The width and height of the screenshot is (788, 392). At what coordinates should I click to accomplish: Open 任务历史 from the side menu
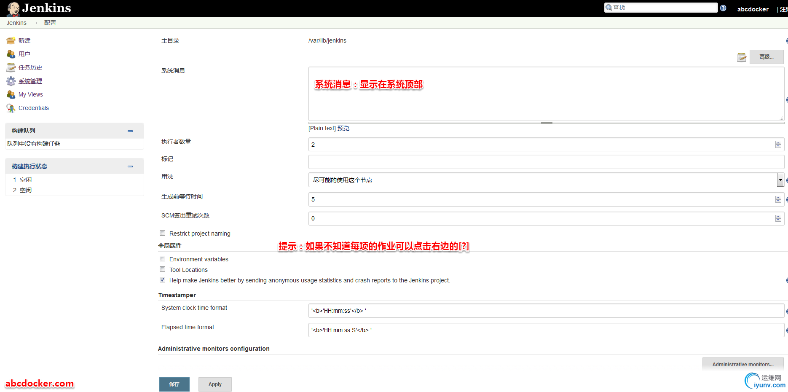pos(30,67)
